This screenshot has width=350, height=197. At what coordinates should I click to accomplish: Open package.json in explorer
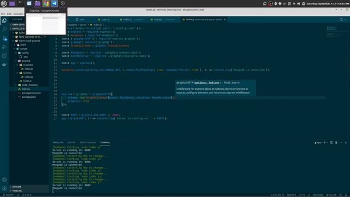[x=28, y=97]
